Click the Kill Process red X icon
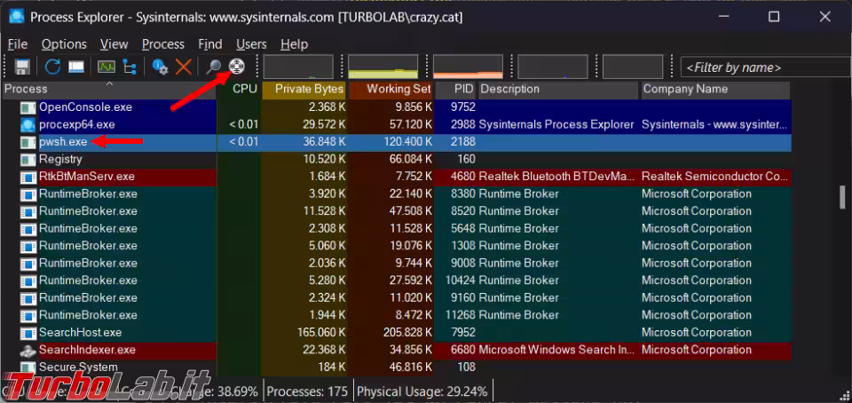Viewport: 852px width, 403px height. point(183,67)
